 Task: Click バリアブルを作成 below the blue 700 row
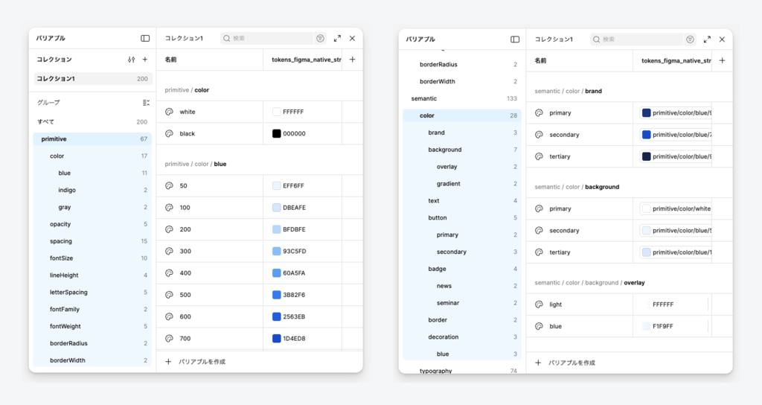click(x=201, y=362)
